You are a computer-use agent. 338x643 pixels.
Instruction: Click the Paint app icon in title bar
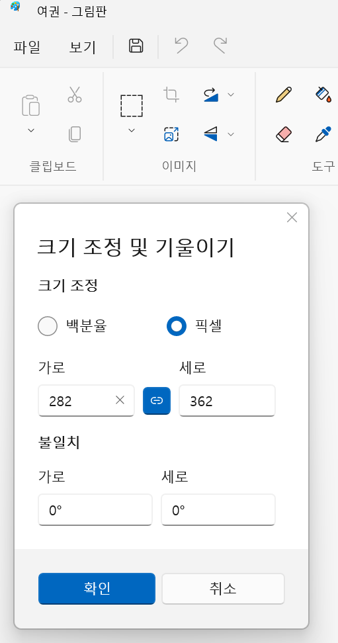(16, 7)
